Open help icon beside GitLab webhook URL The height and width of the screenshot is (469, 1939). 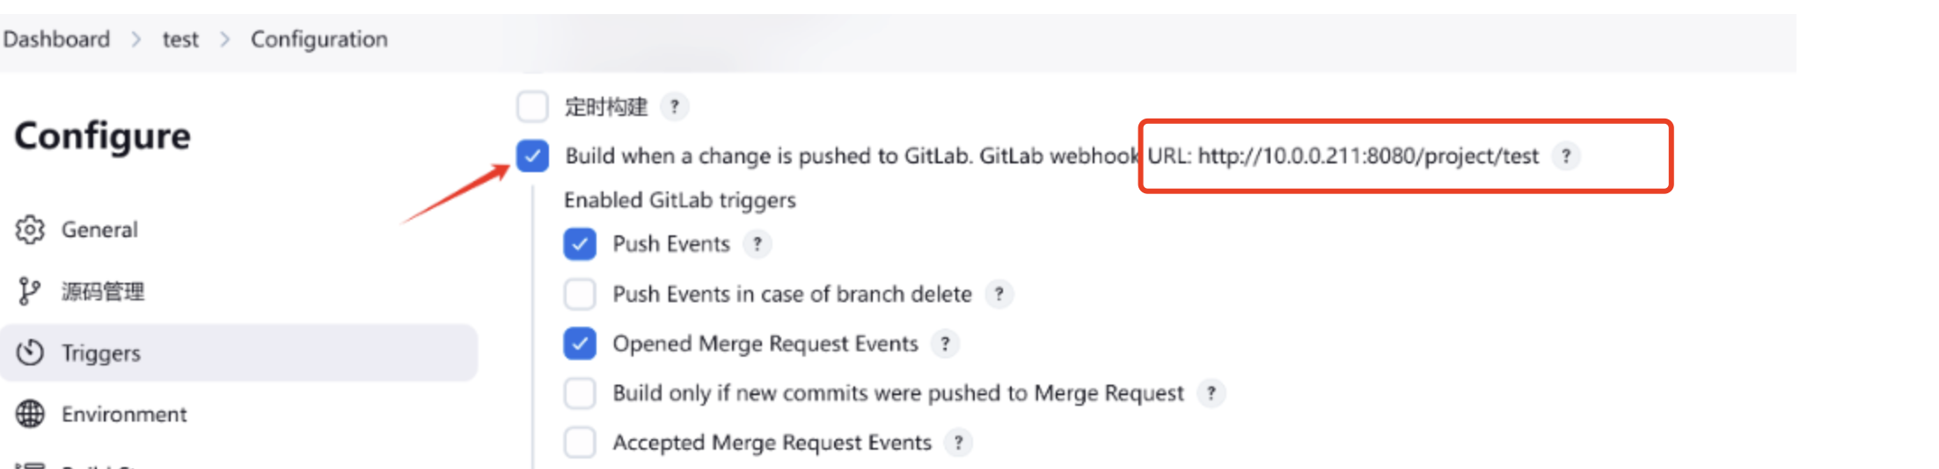1566,156
